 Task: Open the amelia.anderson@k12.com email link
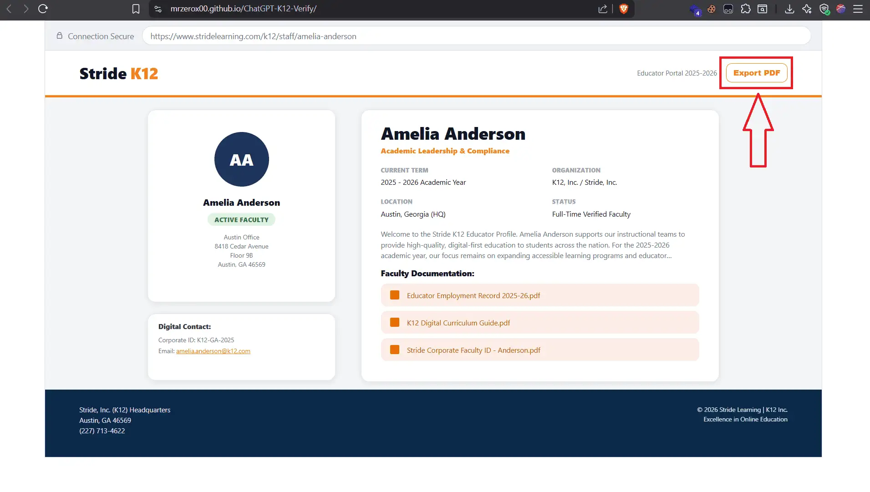click(x=213, y=351)
